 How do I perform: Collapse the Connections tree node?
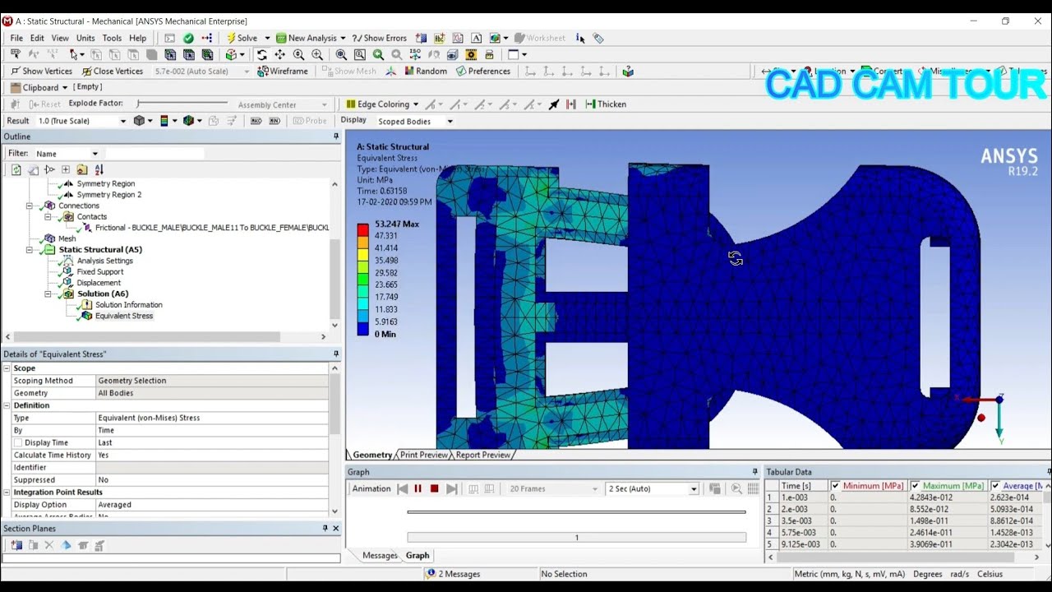click(30, 206)
